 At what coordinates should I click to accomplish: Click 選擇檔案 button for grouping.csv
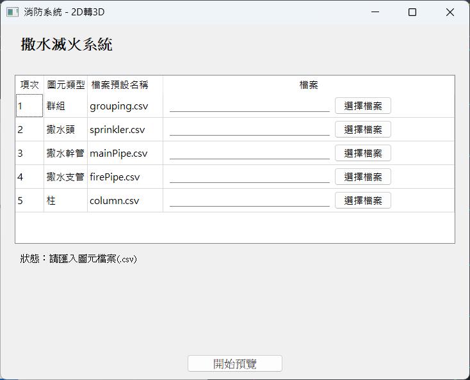(x=362, y=106)
